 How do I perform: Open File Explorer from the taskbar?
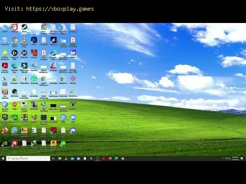(x=60, y=158)
